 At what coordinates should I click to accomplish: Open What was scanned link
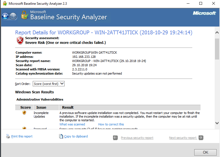pyautogui.click(x=72, y=124)
